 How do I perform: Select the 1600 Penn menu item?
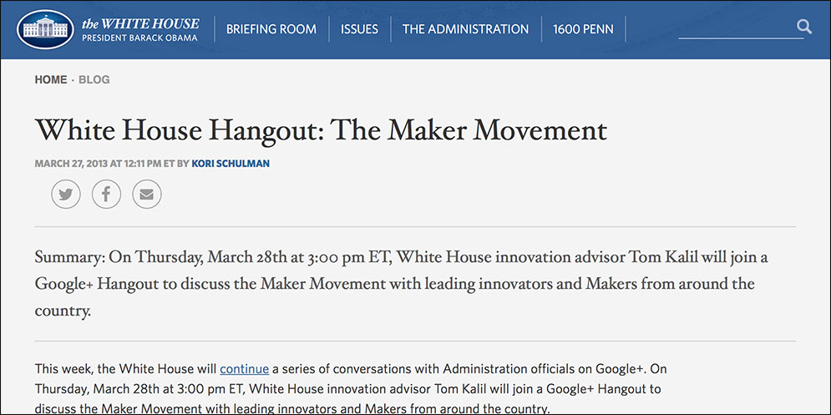(x=583, y=29)
